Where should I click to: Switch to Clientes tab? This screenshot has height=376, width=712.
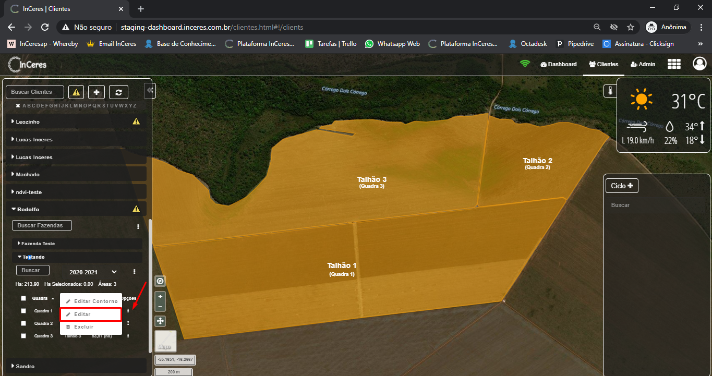(604, 64)
